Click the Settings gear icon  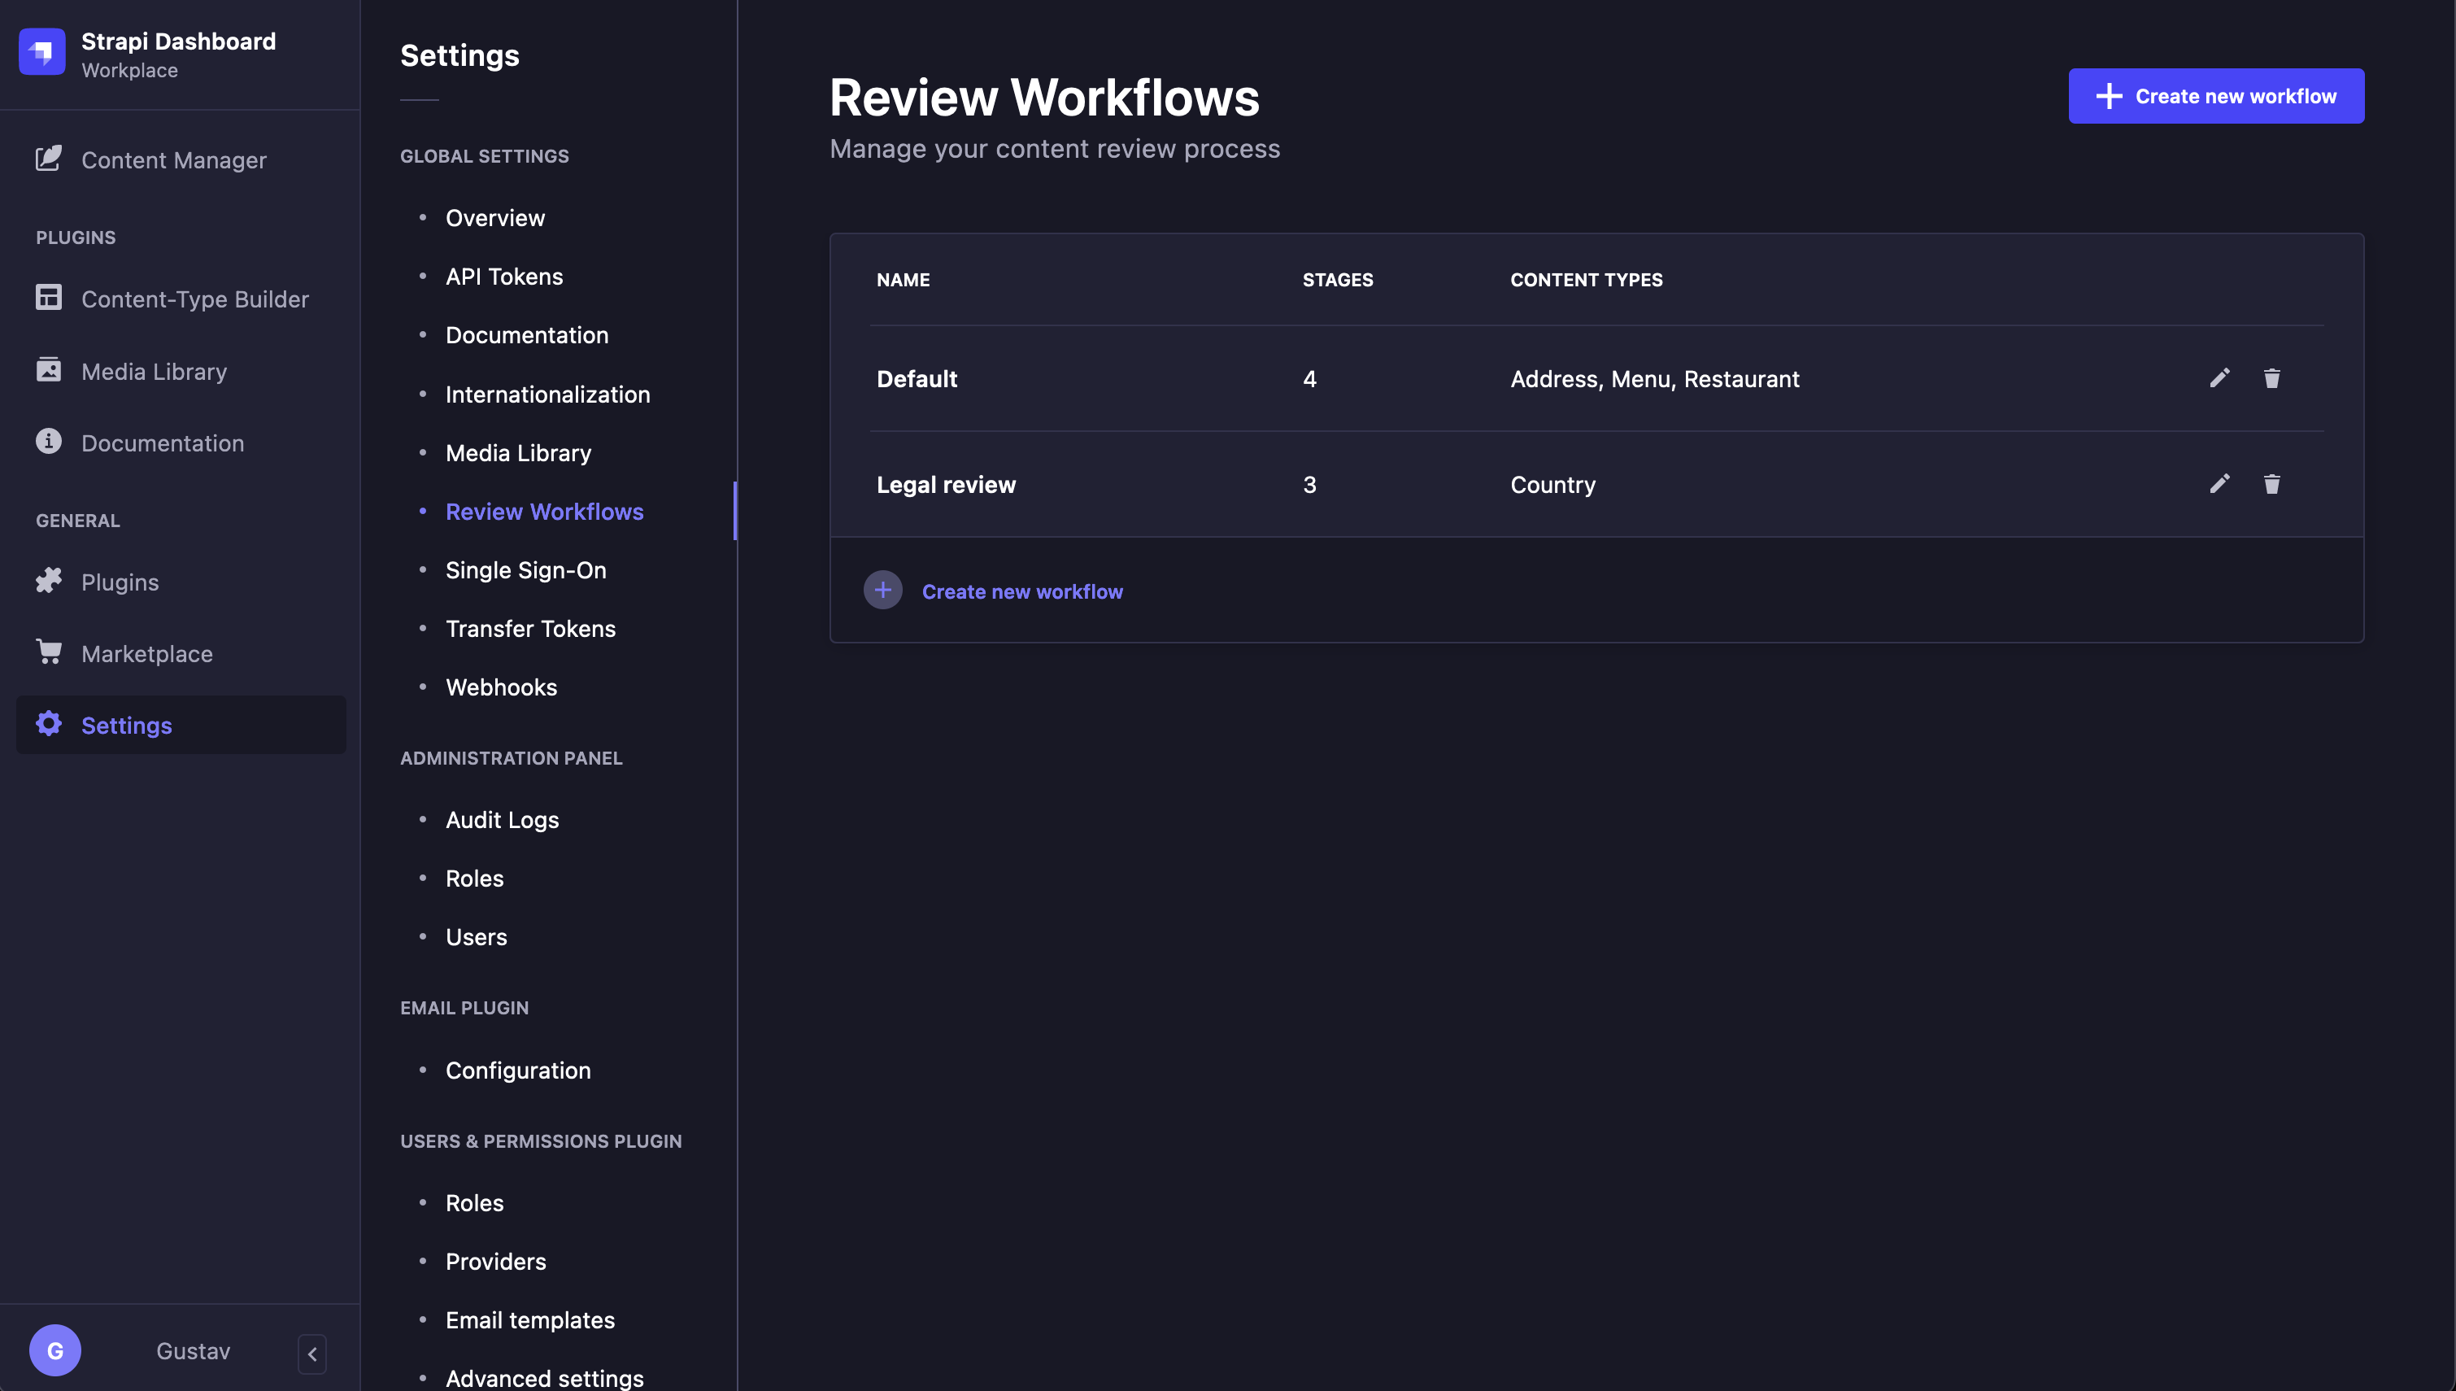click(x=49, y=724)
